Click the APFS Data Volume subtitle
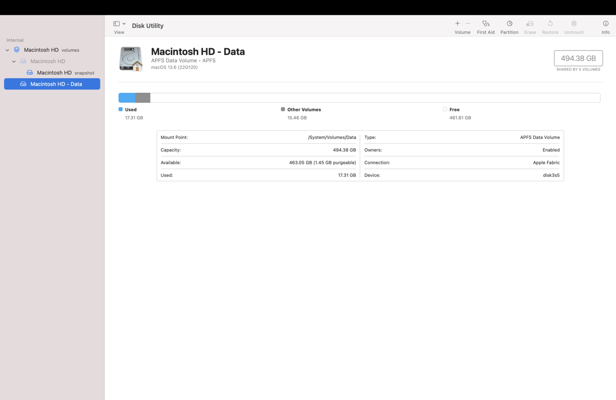 click(183, 60)
